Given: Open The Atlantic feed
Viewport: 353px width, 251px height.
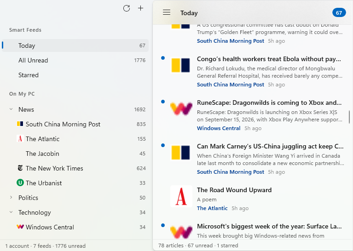Looking at the screenshot, I should (75, 139).
